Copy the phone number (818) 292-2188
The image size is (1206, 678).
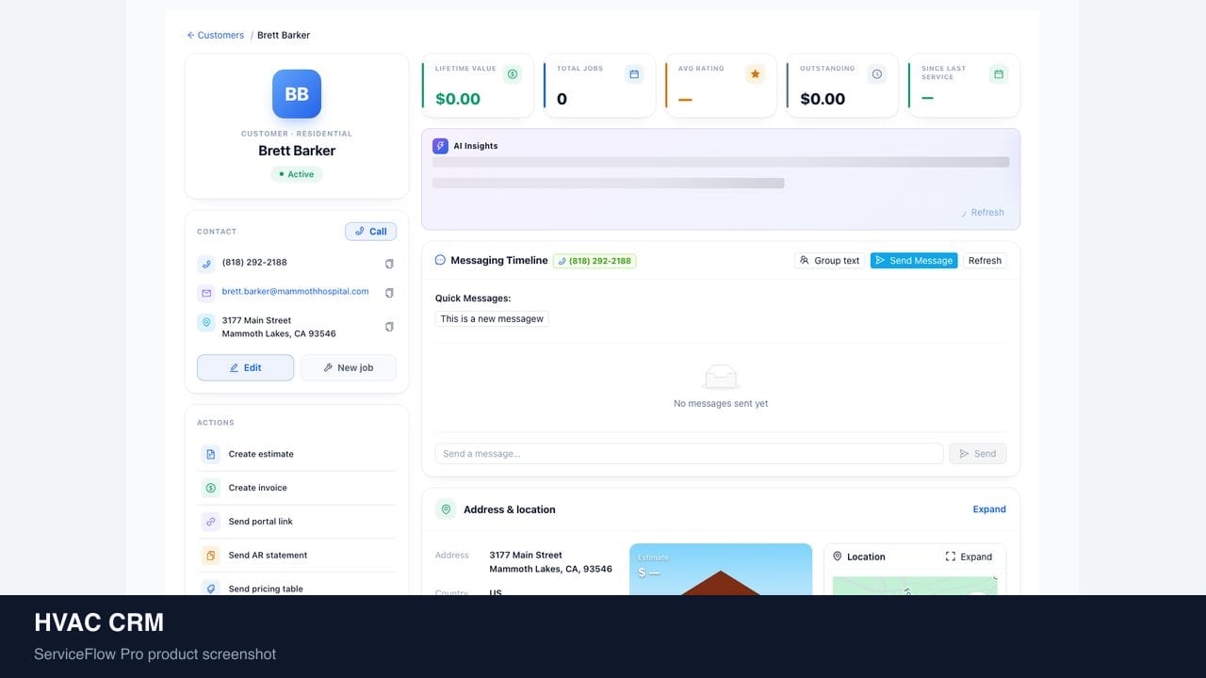tap(389, 264)
